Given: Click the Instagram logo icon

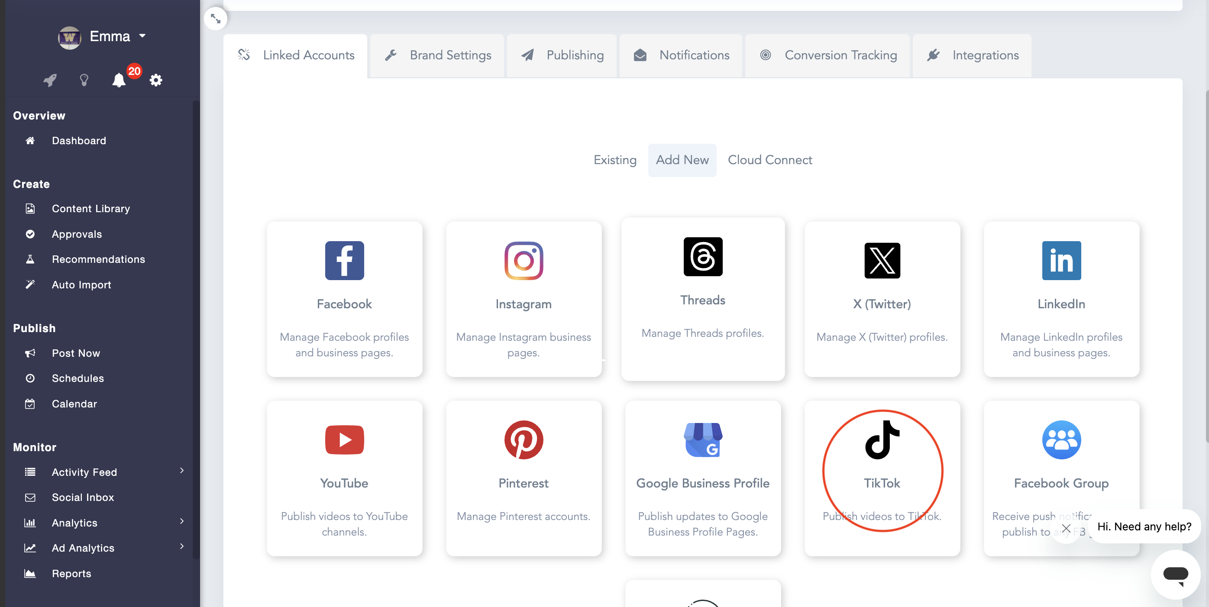Looking at the screenshot, I should coord(524,260).
